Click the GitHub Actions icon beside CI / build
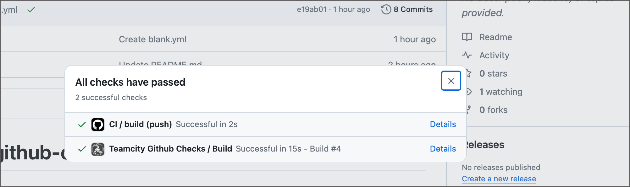The width and height of the screenshot is (630, 187). pyautogui.click(x=98, y=124)
